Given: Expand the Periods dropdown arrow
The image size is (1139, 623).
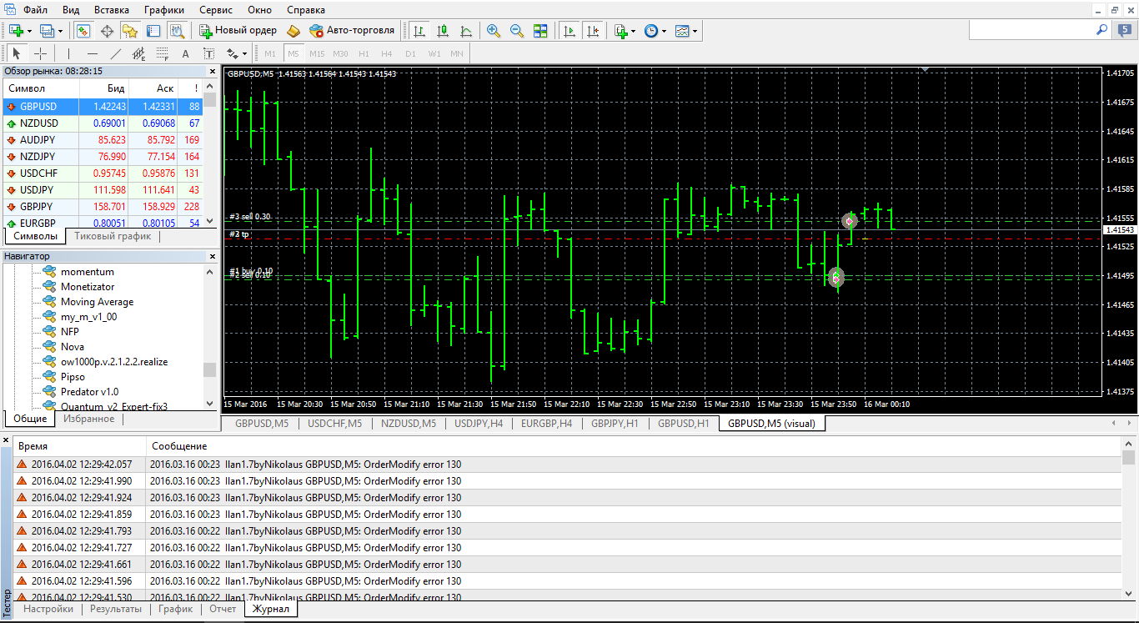Looking at the screenshot, I should pyautogui.click(x=665, y=31).
